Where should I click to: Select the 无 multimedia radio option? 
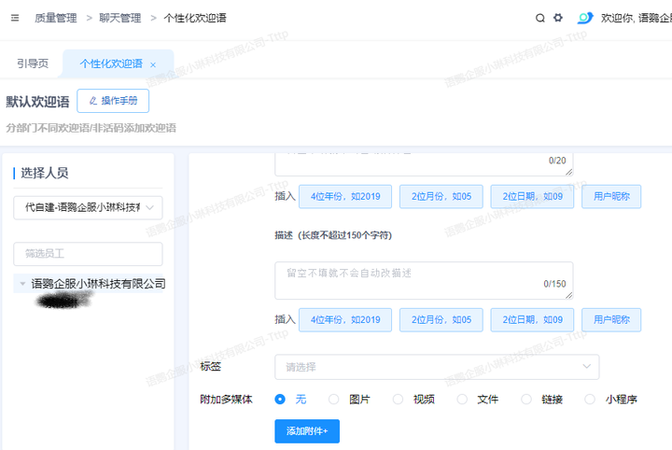[280, 399]
